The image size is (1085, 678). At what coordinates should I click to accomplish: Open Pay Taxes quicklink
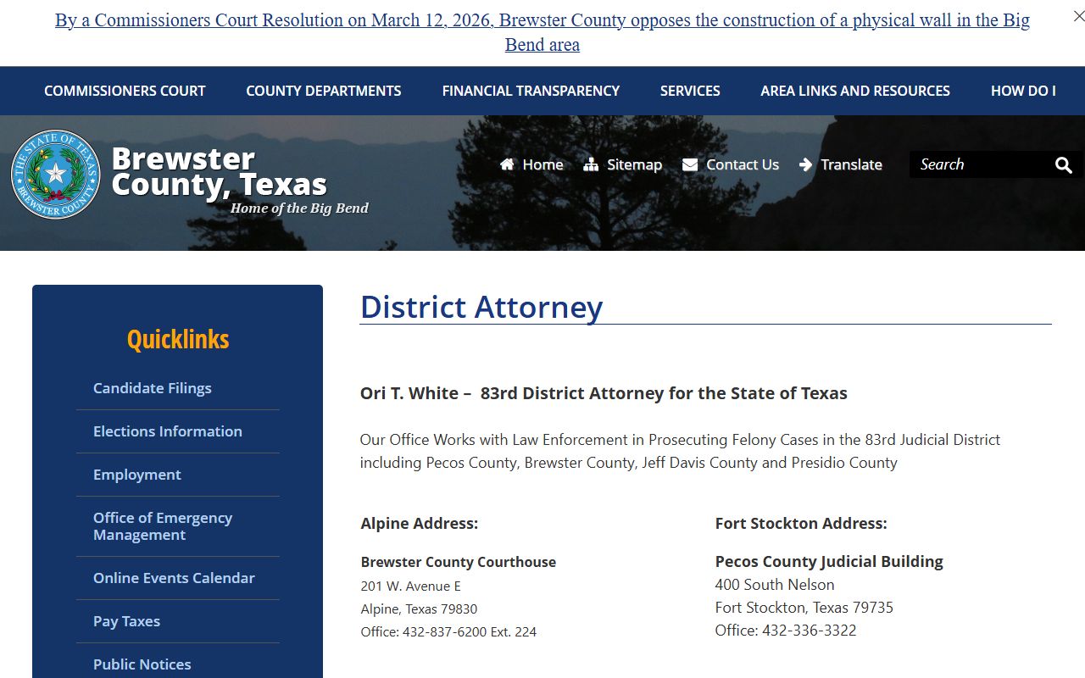point(126,621)
